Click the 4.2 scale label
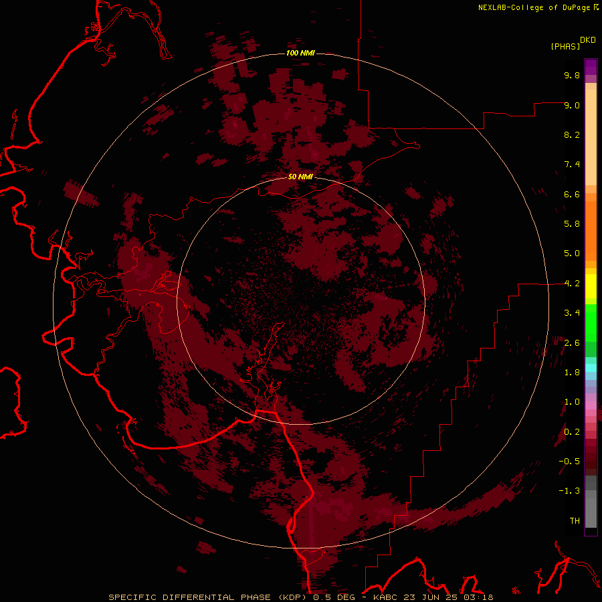The height and width of the screenshot is (602, 602). (x=572, y=284)
